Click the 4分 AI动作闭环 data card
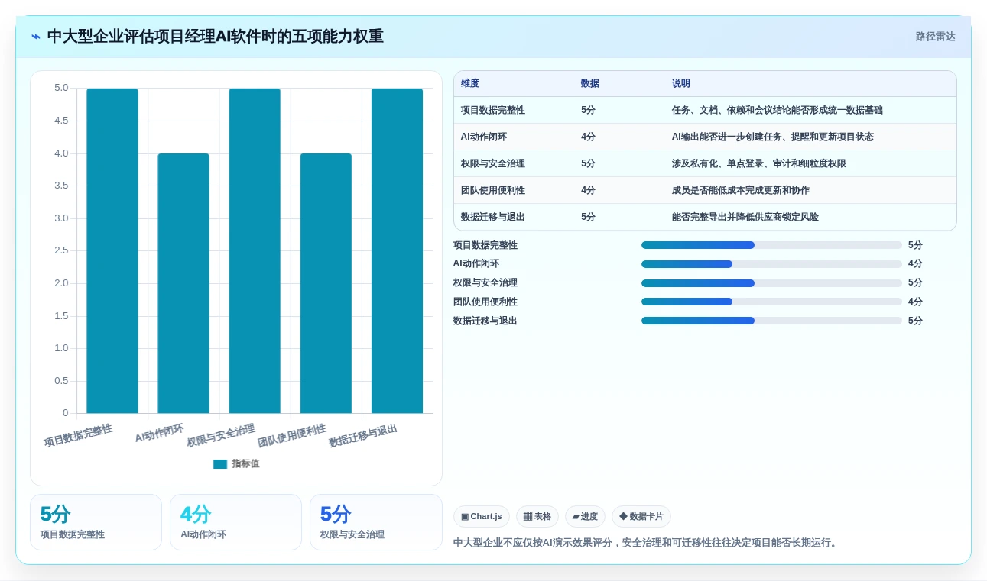 (x=235, y=522)
